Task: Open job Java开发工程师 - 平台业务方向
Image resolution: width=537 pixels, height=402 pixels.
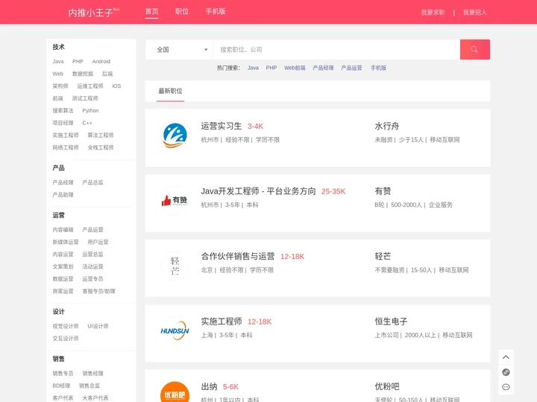Action: [258, 191]
